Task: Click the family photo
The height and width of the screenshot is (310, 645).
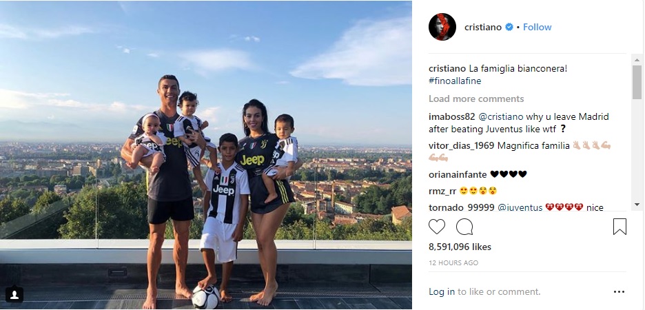Action: click(205, 155)
